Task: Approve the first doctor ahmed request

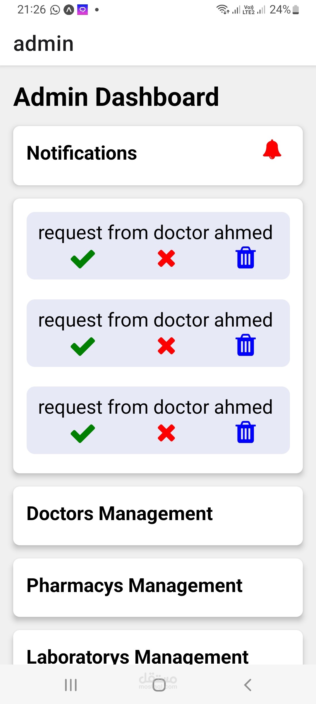Action: (x=83, y=259)
